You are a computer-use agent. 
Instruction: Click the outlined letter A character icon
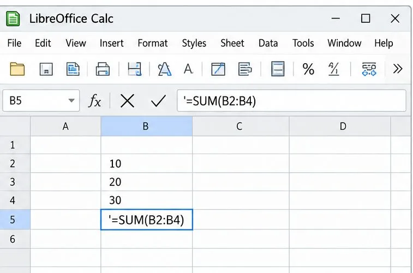pyautogui.click(x=164, y=69)
